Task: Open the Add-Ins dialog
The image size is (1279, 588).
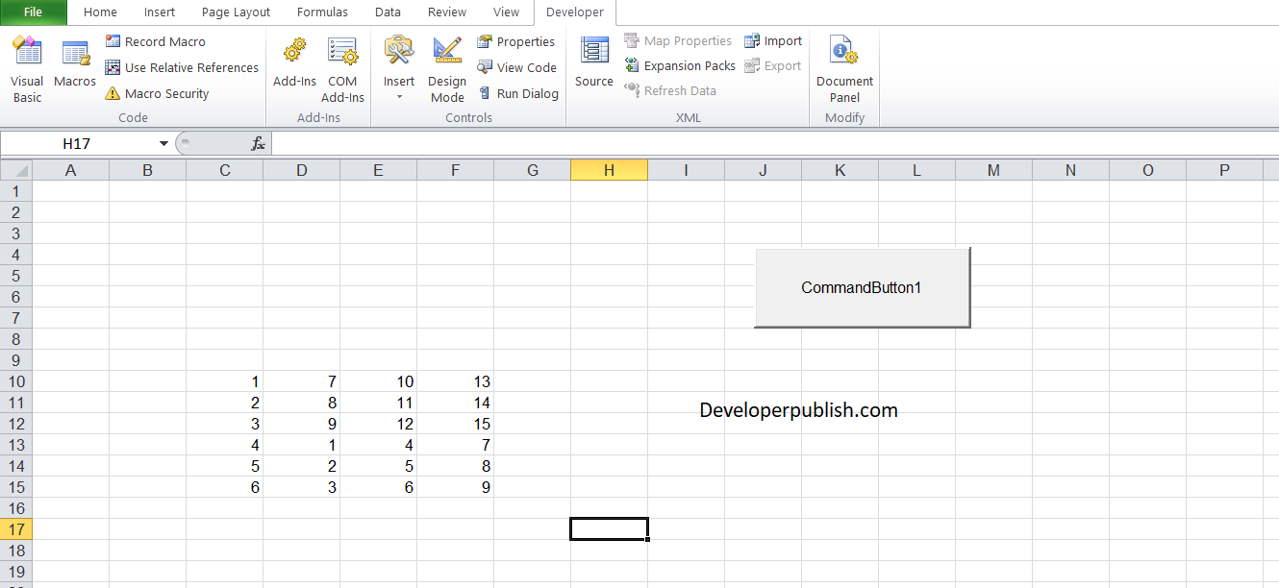Action: pos(294,62)
